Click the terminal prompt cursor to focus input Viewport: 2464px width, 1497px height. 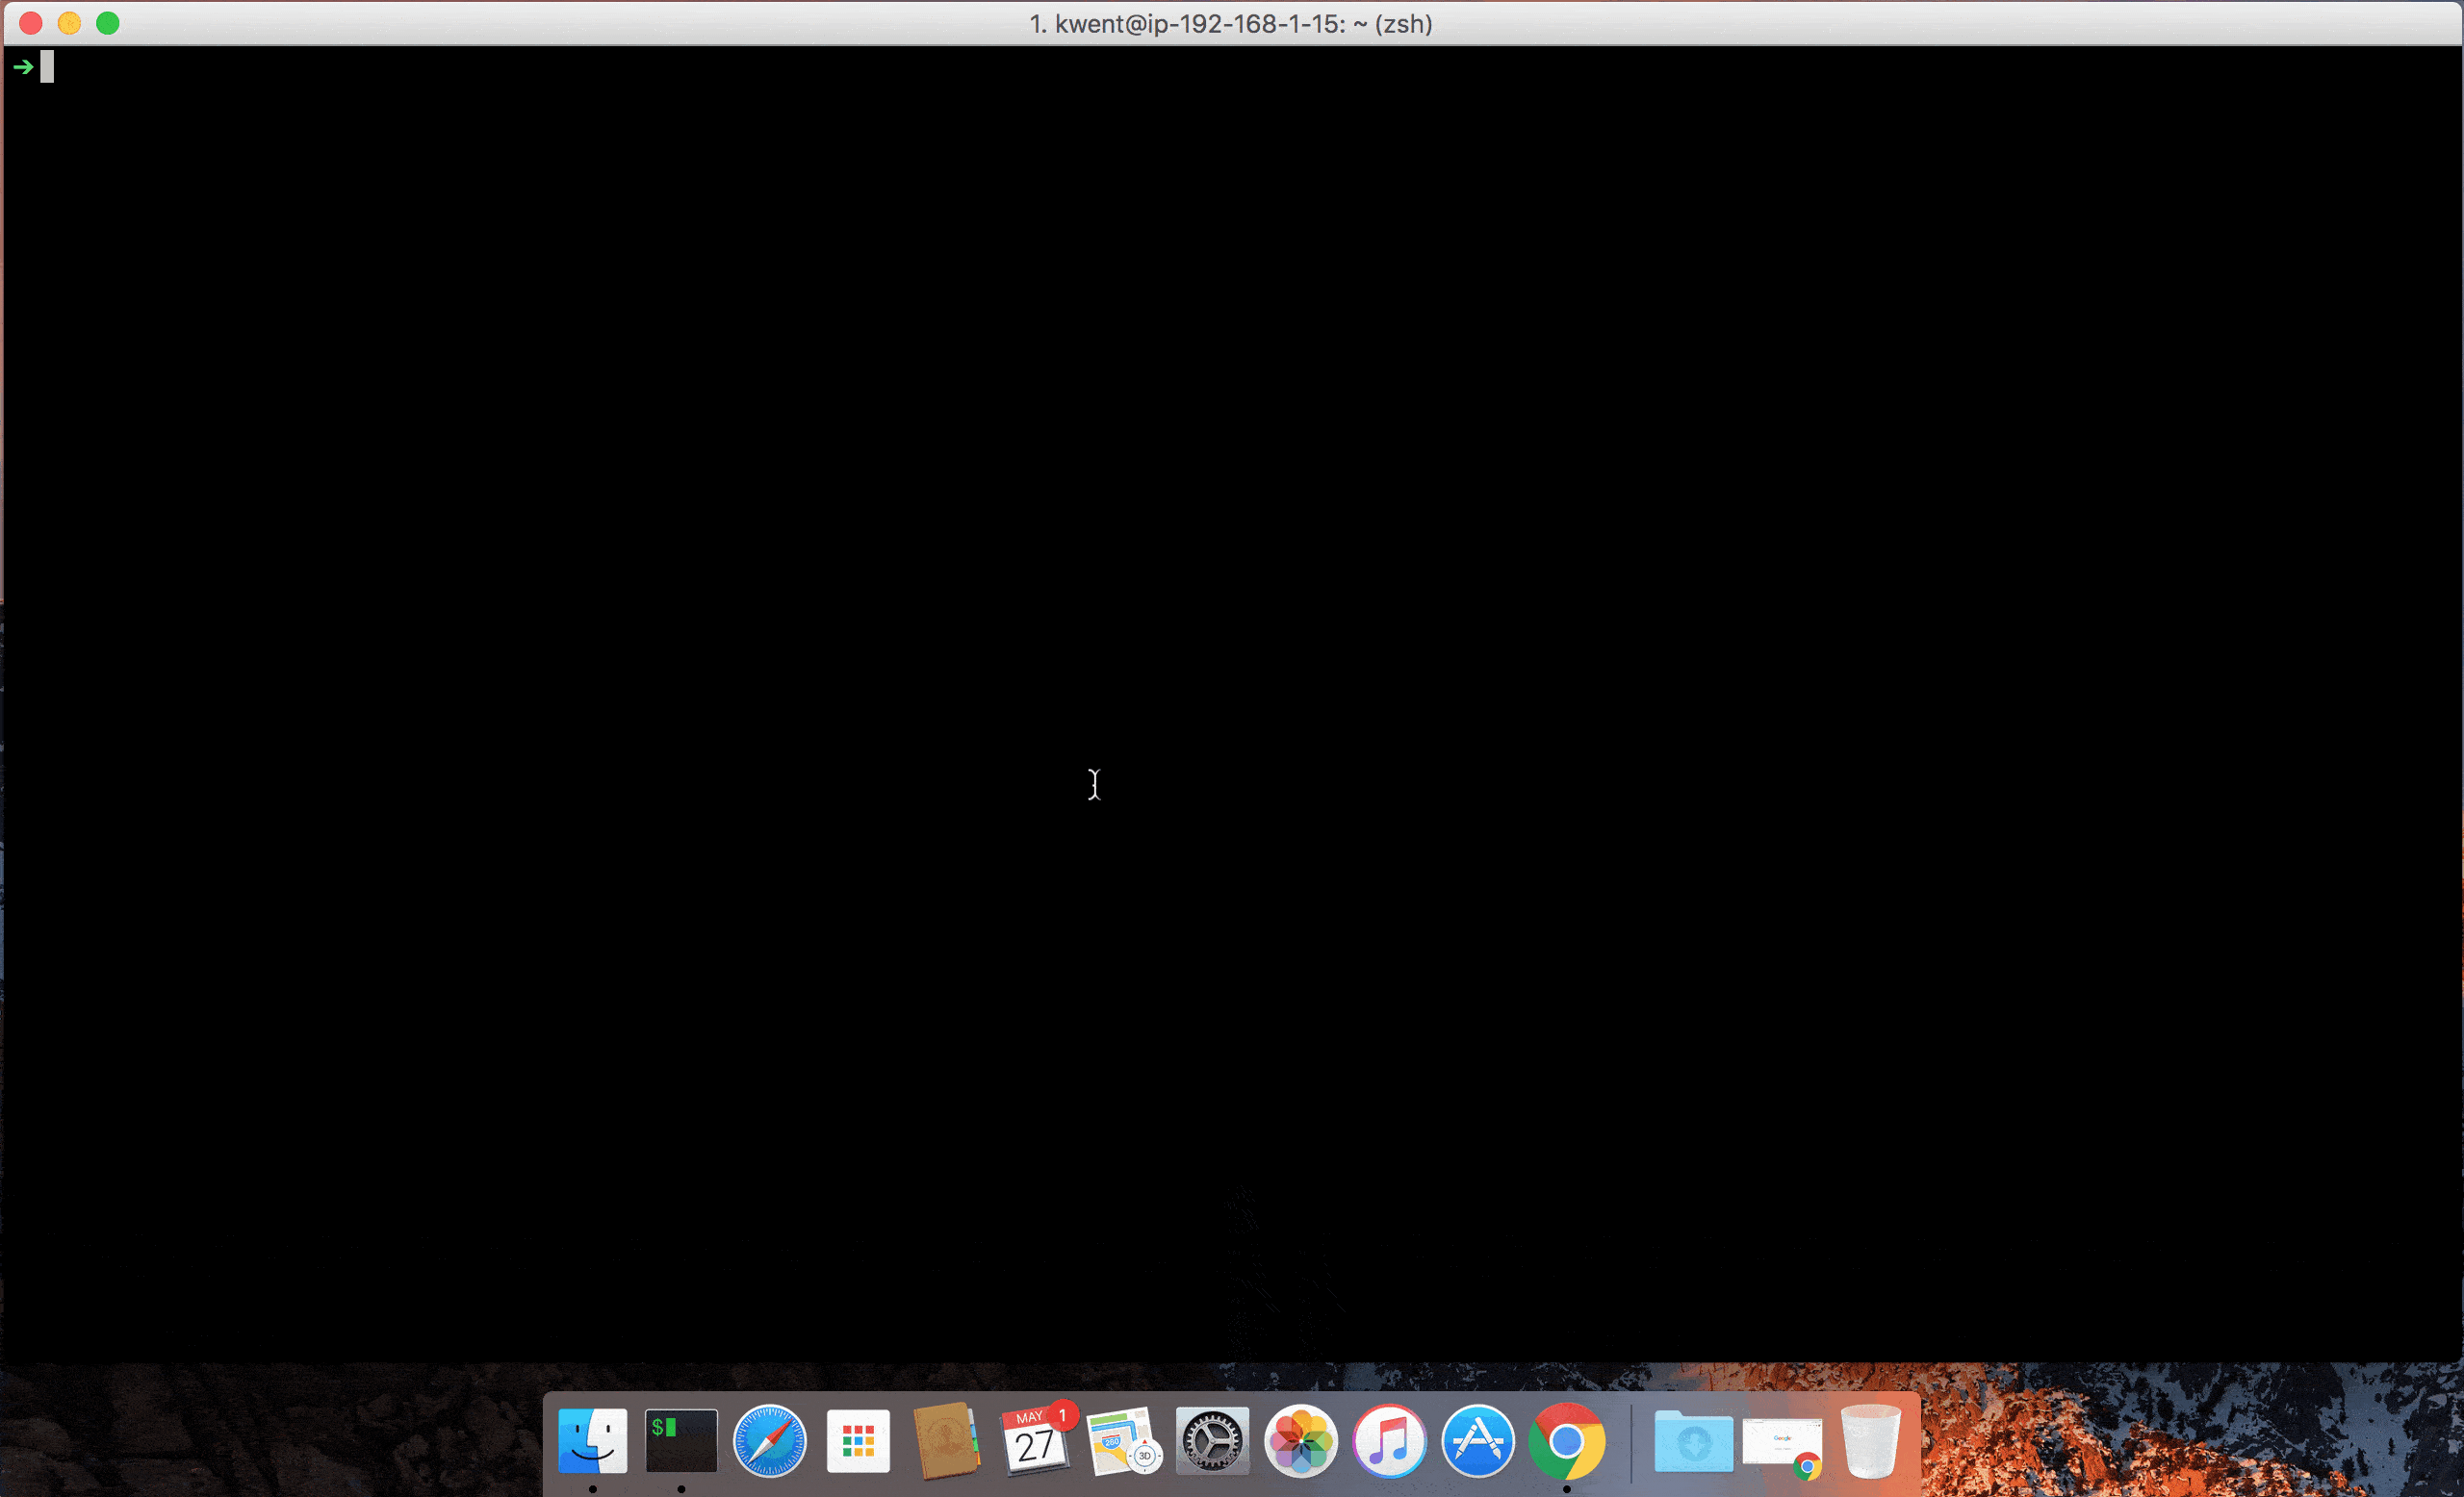(45, 67)
